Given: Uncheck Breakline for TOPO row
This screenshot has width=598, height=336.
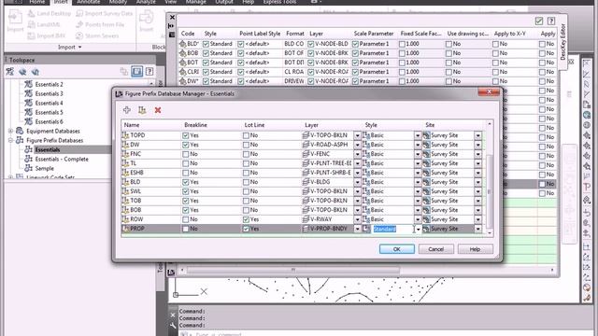Looking at the screenshot, I should tap(186, 135).
